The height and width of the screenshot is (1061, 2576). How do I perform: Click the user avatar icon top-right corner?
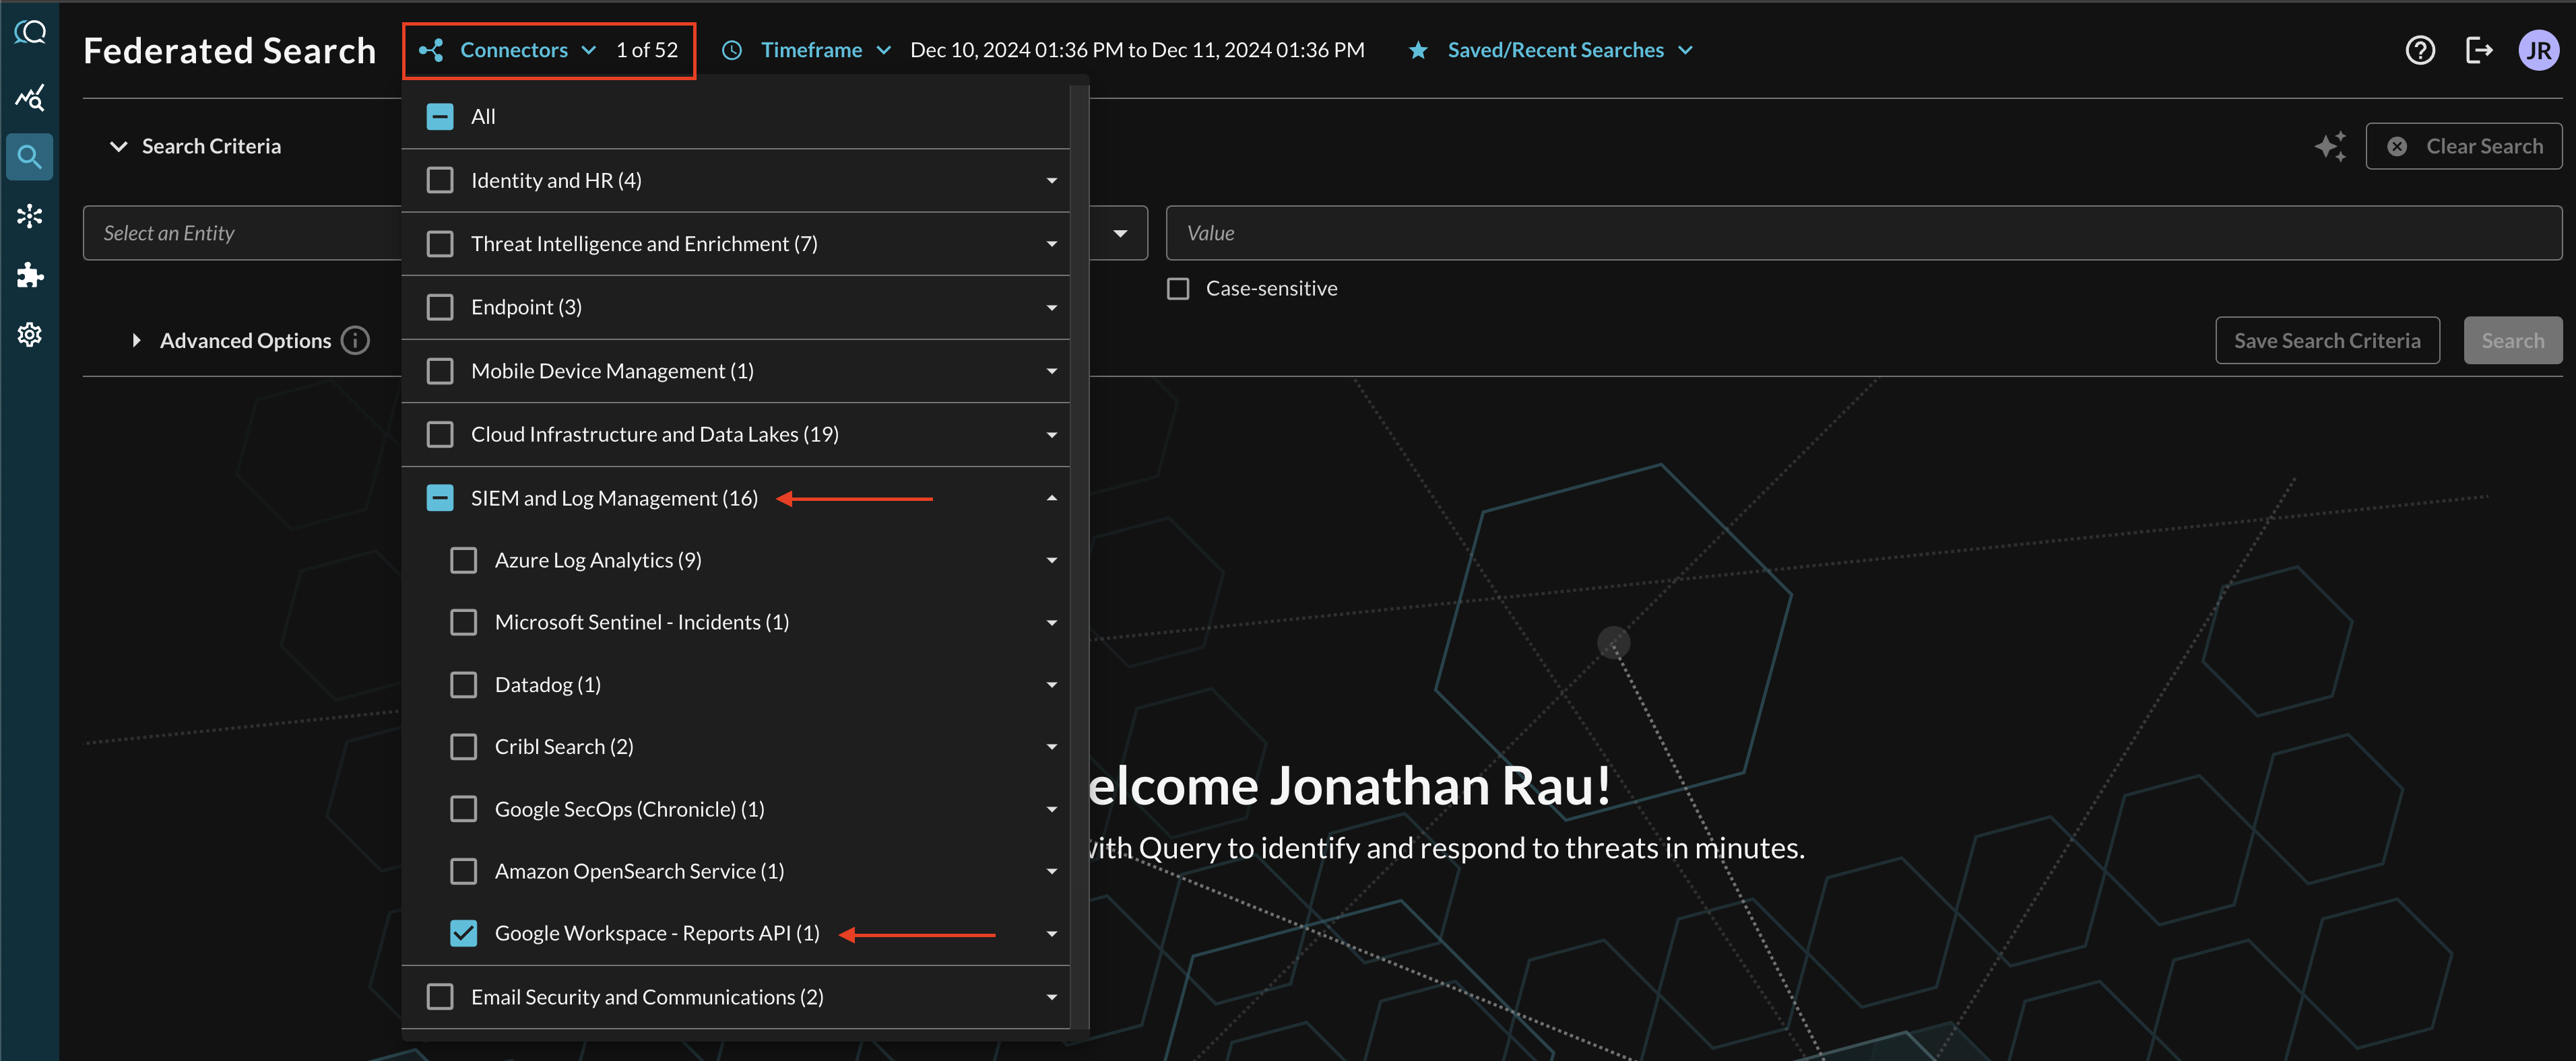click(2535, 49)
